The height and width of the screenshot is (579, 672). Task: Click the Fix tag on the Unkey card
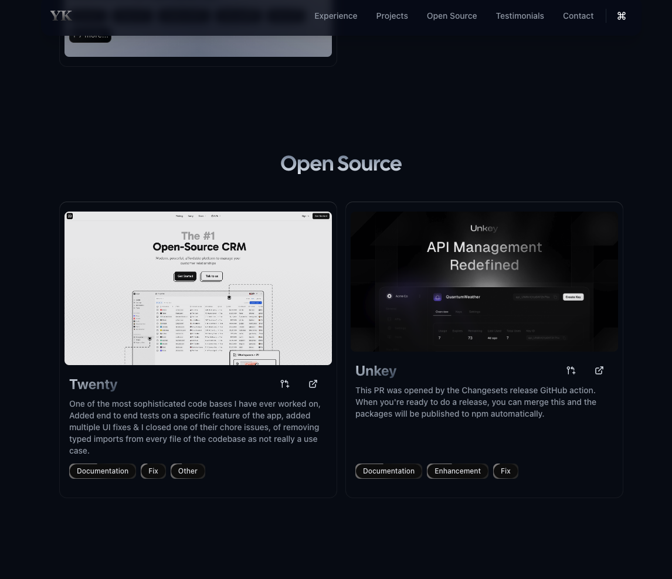[x=505, y=471]
